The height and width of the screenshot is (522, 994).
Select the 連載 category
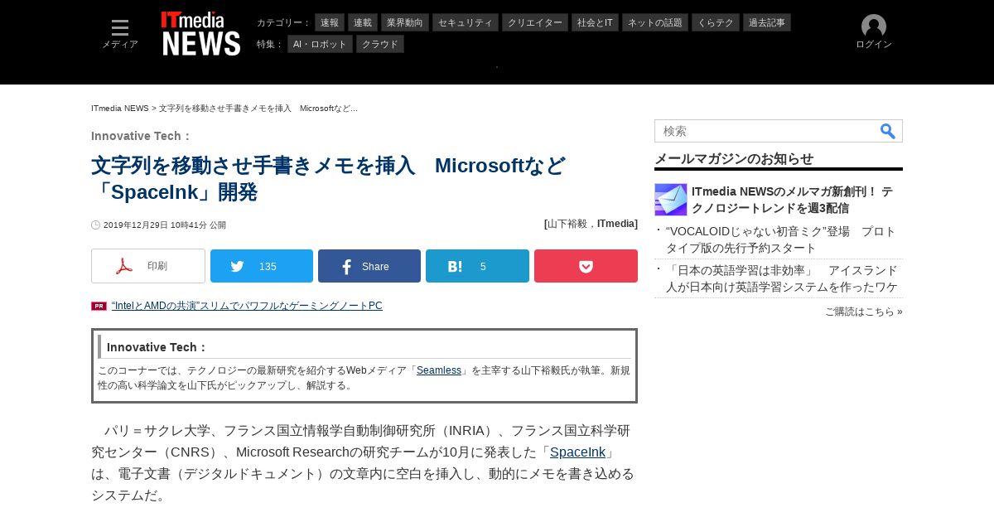point(363,22)
